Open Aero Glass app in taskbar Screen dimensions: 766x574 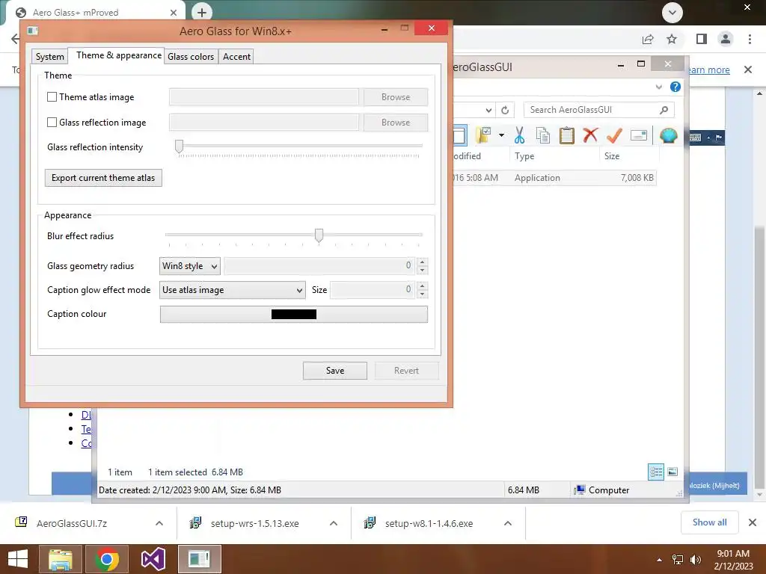(199, 559)
